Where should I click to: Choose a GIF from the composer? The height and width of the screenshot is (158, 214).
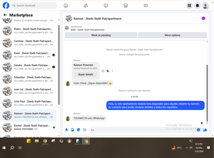click(85, 130)
